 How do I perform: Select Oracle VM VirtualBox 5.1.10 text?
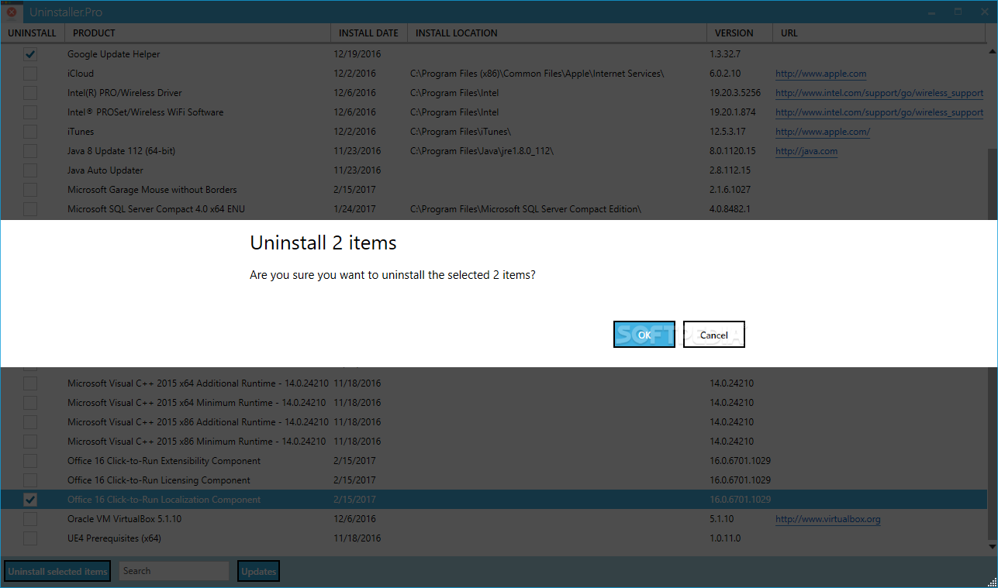point(124,519)
